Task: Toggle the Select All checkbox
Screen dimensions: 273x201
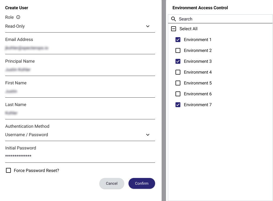Action: point(174,29)
